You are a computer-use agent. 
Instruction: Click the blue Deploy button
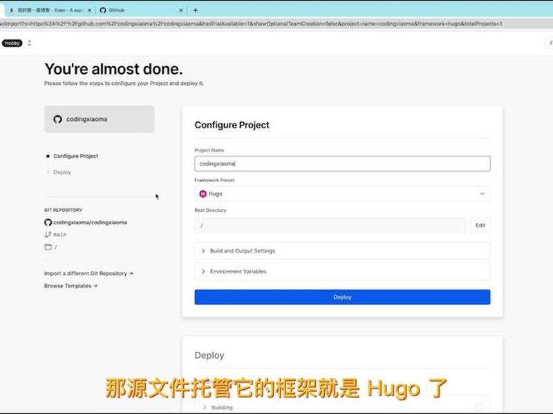point(342,297)
